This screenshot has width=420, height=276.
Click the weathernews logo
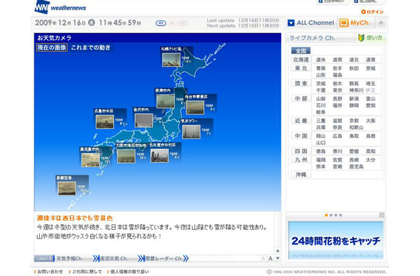click(61, 8)
